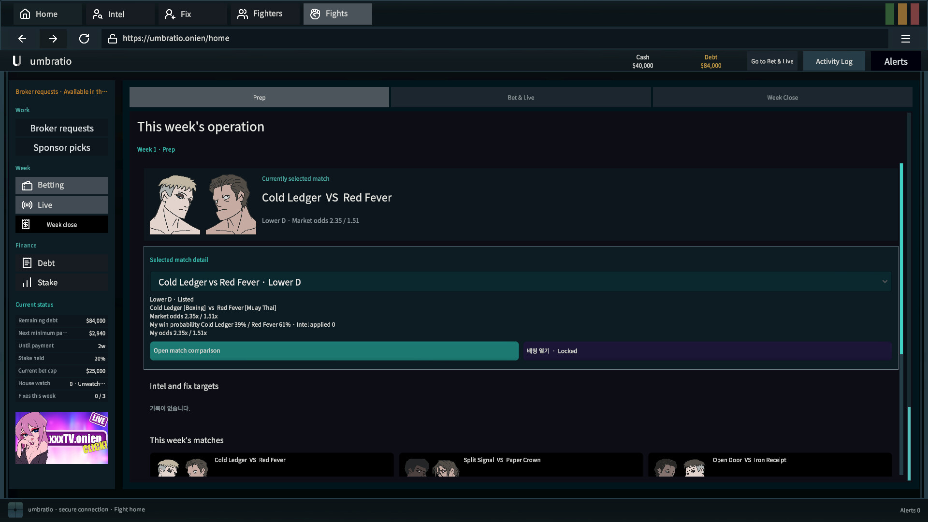Image resolution: width=928 pixels, height=522 pixels.
Task: Click the Cold Ledger fighter portrait
Action: pos(175,204)
